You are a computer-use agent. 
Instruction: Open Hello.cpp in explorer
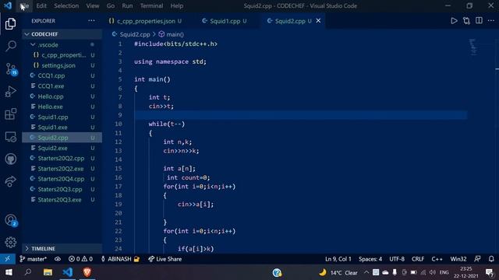coord(62,96)
